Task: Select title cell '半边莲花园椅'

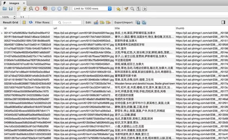Action: (145, 60)
